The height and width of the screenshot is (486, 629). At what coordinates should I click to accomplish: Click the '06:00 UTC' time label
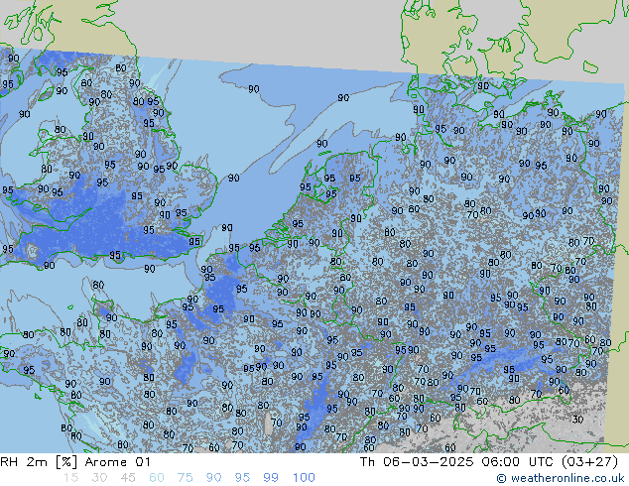coord(517,462)
